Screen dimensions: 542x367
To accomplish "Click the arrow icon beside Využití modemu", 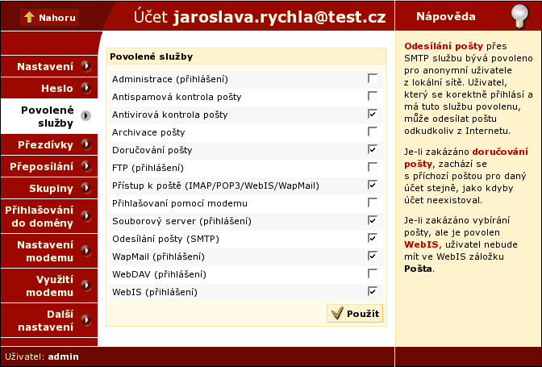I will (85, 286).
